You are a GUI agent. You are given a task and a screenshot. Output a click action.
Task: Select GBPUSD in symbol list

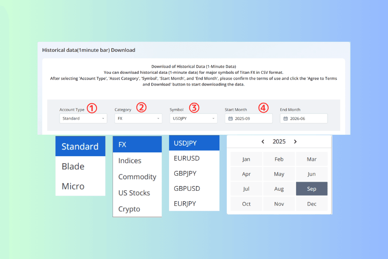[194, 188]
